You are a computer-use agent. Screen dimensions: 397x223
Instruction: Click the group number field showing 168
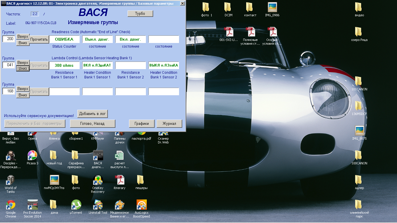tap(9, 91)
